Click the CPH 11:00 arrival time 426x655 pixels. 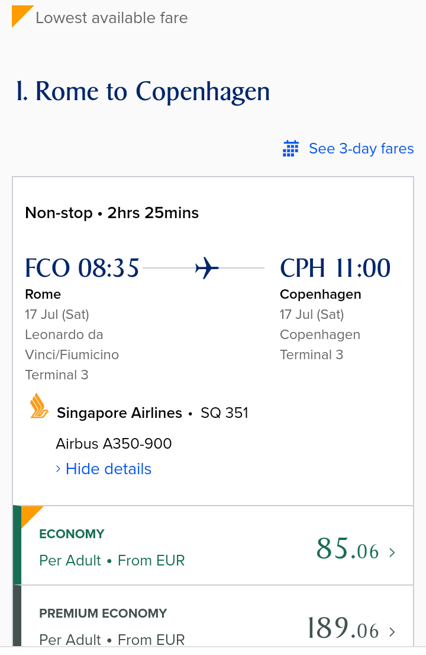[x=335, y=268]
